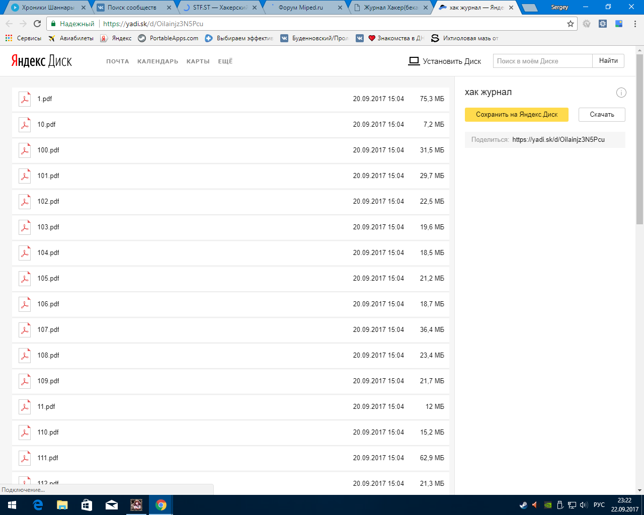Click the PDF icon next to 102.pdf
The image size is (644, 515).
coord(25,202)
